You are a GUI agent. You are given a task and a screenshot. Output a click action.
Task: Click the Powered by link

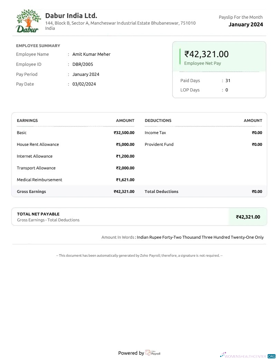[131, 353]
